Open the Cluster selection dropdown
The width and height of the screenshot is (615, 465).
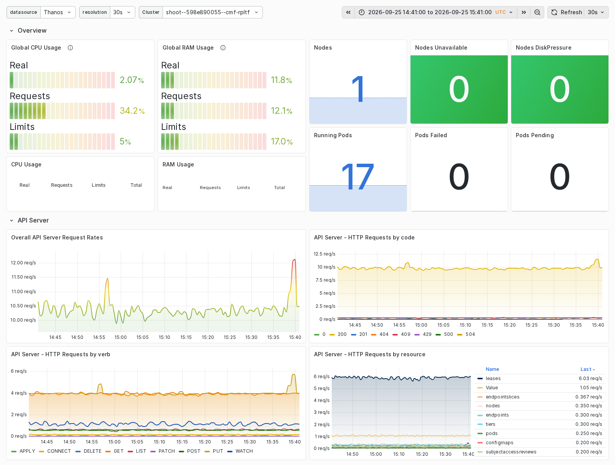213,12
